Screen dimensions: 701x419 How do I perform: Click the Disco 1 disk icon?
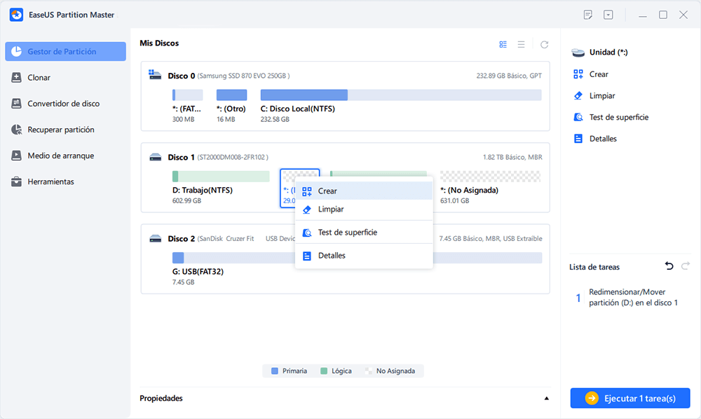(155, 157)
